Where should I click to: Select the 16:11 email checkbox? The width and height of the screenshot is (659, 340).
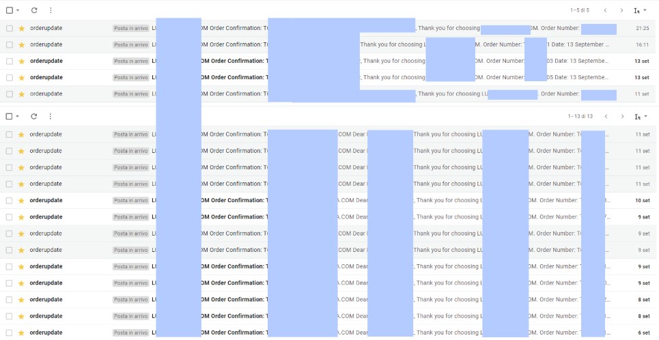(x=10, y=44)
